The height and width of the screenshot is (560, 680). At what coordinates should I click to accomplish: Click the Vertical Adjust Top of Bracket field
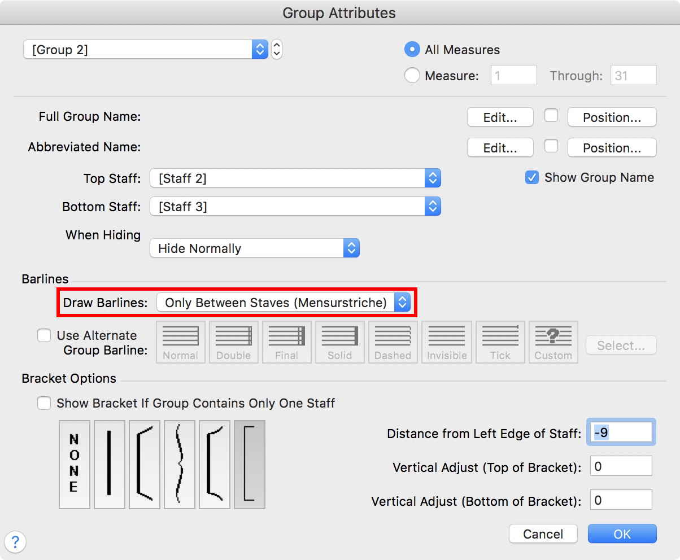tap(621, 466)
